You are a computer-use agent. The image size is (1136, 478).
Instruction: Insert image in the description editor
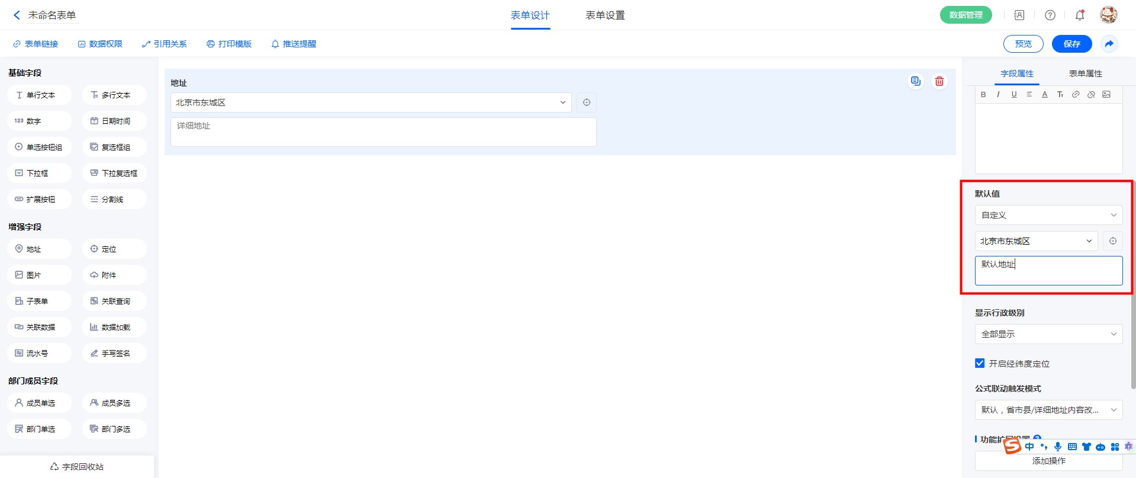pos(1106,95)
